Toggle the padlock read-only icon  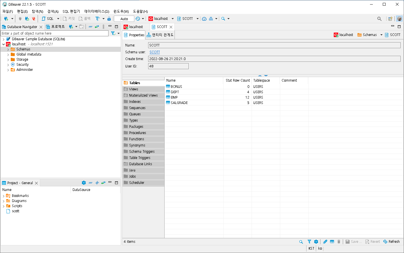[109, 19]
